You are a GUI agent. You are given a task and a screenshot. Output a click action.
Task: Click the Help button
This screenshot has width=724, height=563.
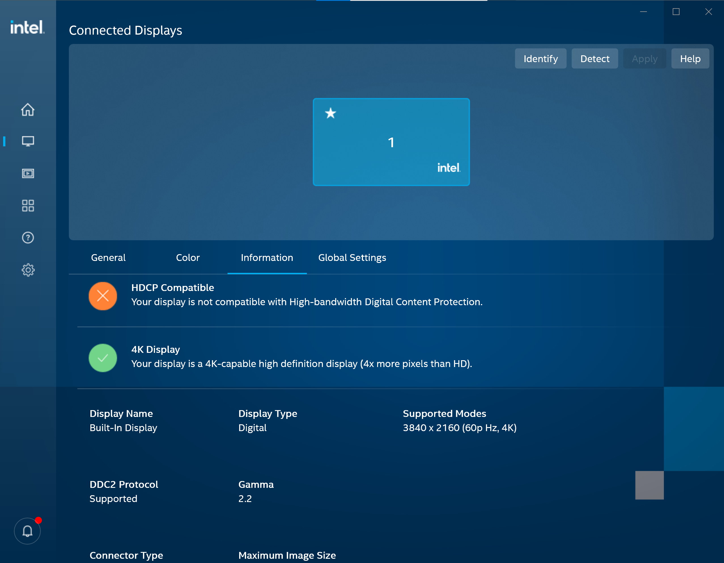pyautogui.click(x=690, y=58)
